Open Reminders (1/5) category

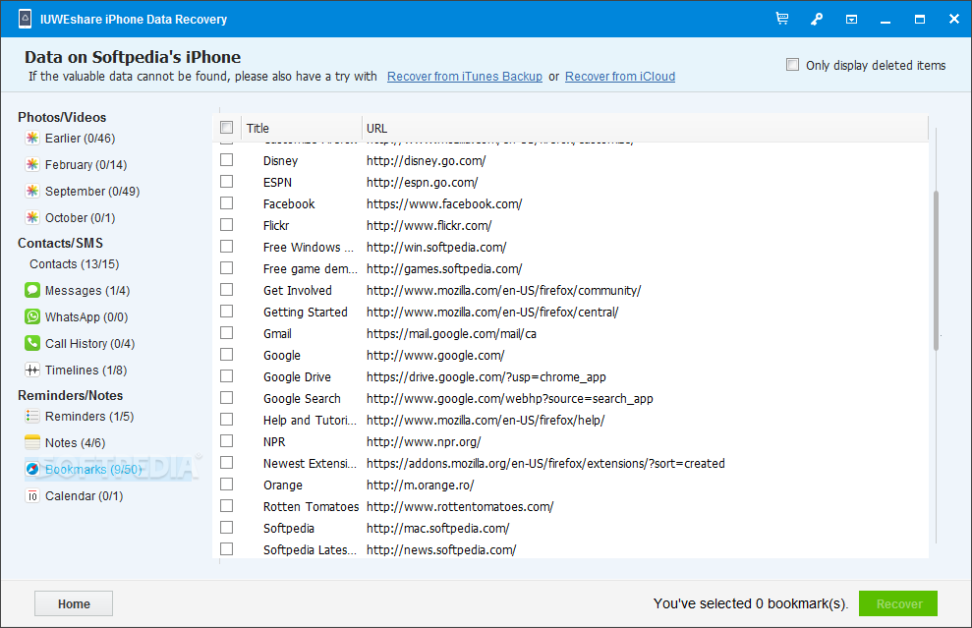pos(89,417)
